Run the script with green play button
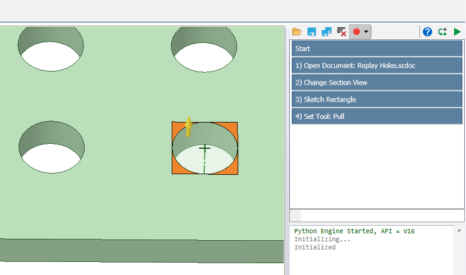This screenshot has width=466, height=275. coord(457,32)
